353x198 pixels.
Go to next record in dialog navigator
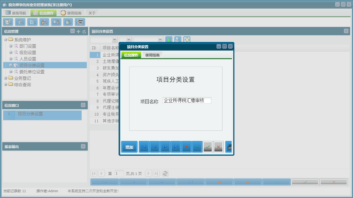pos(165,147)
